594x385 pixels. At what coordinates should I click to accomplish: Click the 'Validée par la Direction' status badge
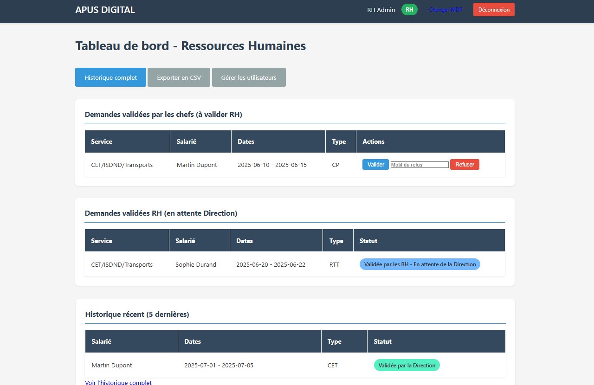(407, 365)
